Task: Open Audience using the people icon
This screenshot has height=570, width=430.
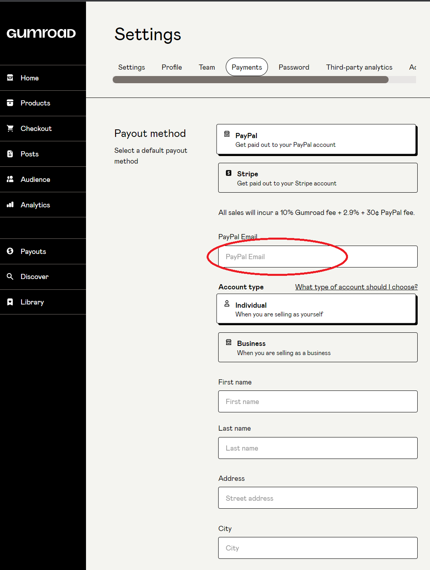Action: click(x=10, y=179)
